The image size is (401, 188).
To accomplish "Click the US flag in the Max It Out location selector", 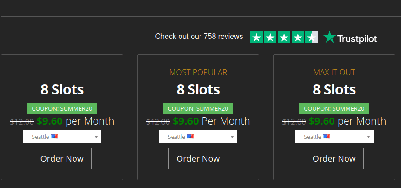I will pos(327,137).
